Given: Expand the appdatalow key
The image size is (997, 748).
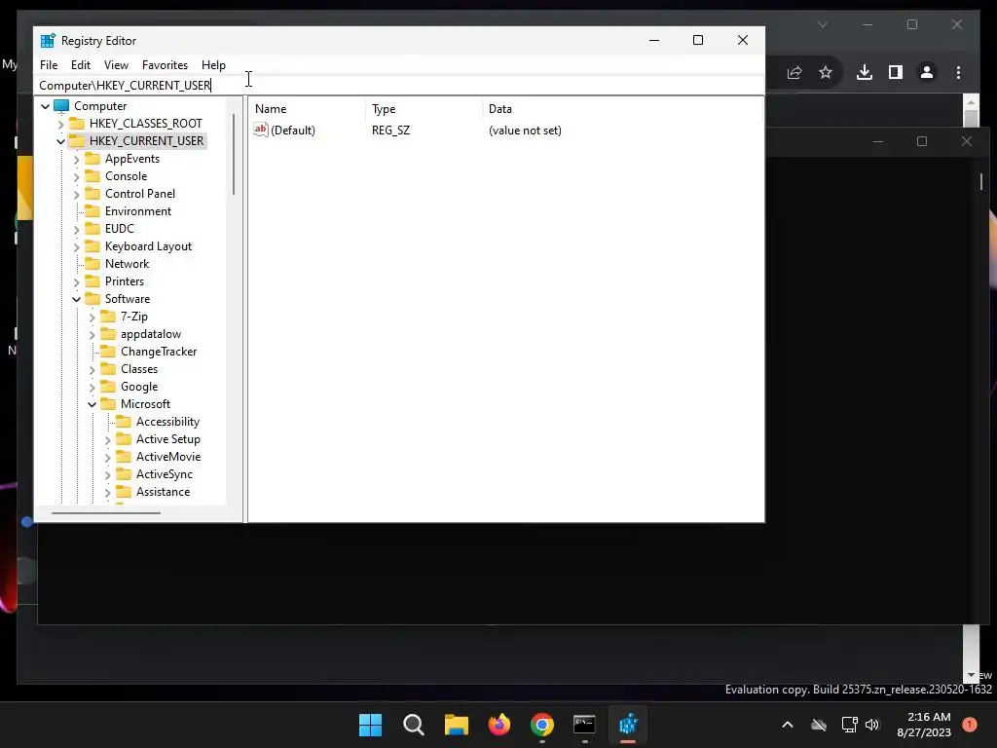Looking at the screenshot, I should [x=92, y=335].
